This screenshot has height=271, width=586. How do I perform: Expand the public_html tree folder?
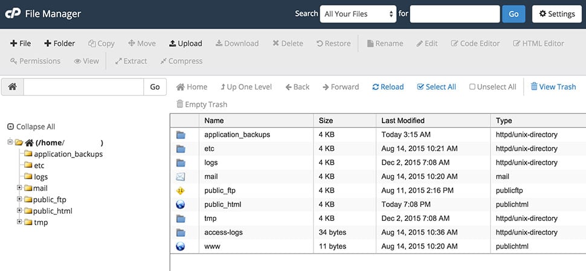click(19, 210)
